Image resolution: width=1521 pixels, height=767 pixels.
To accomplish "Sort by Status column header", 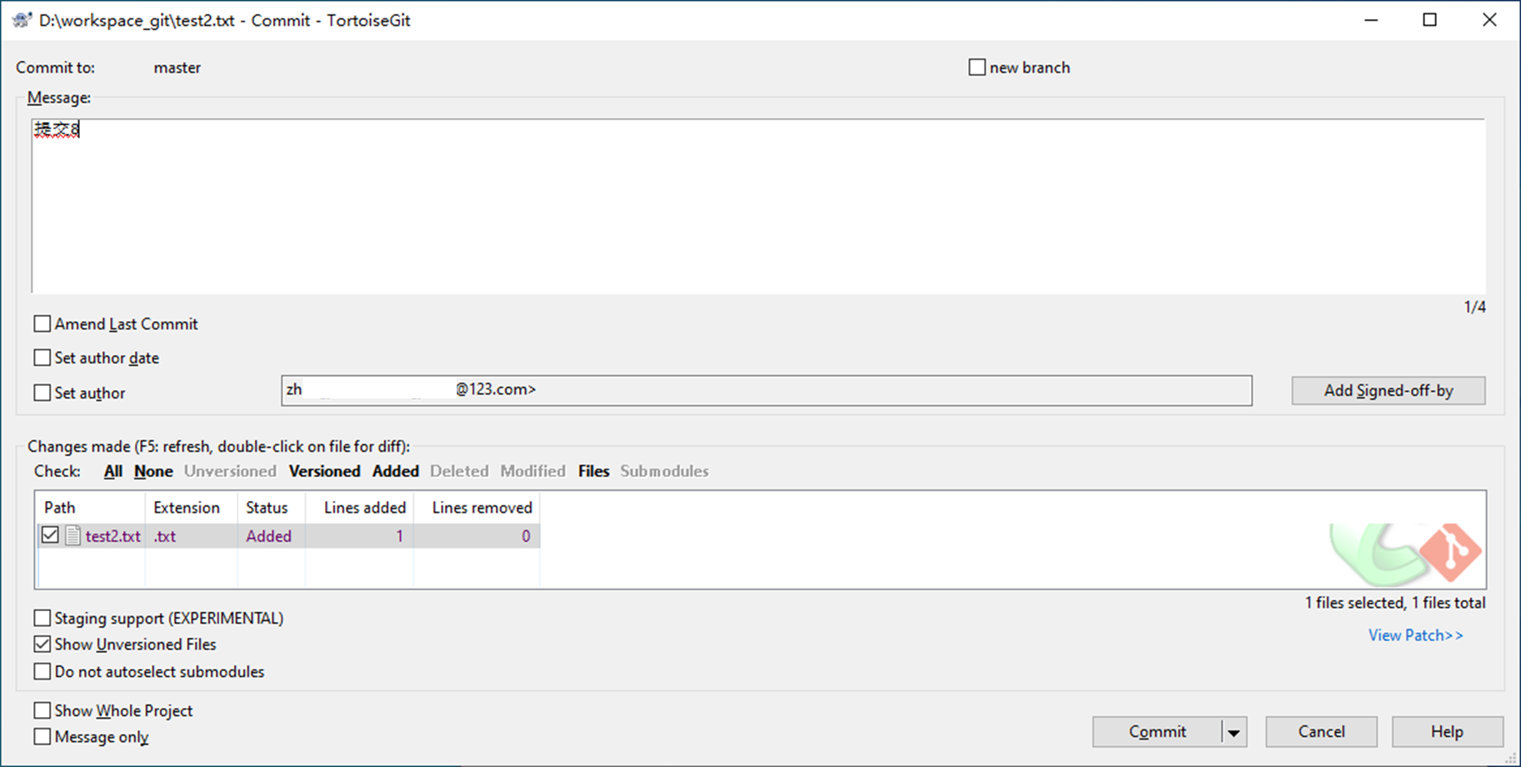I will [x=271, y=508].
